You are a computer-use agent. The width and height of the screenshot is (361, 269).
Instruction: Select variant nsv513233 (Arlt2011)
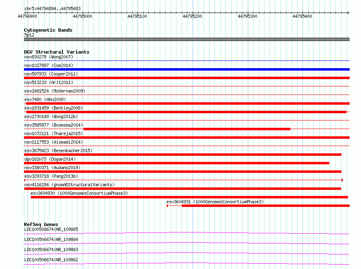click(x=49, y=82)
